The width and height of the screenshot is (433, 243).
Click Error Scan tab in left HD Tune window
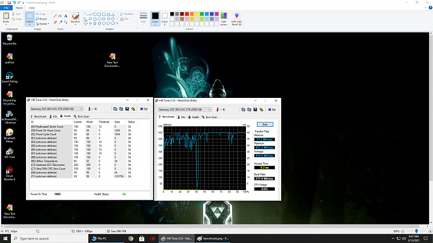81,116
